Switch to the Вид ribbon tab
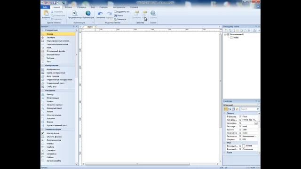Image resolution: width=301 pixels, height=169 pixels. point(93,8)
